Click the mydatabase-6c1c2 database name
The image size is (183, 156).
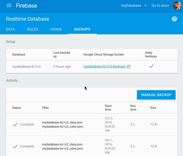(x=26, y=67)
